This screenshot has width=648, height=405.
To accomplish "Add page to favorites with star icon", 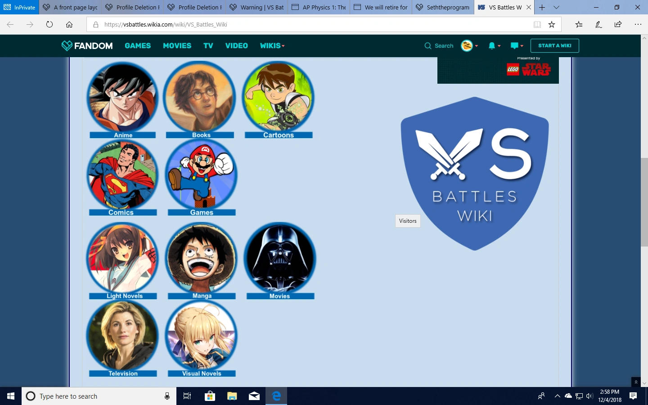I will 552,24.
